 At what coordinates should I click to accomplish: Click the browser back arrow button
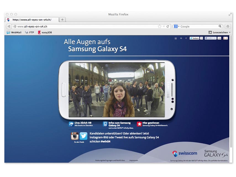pyautogui.click(x=9, y=26)
